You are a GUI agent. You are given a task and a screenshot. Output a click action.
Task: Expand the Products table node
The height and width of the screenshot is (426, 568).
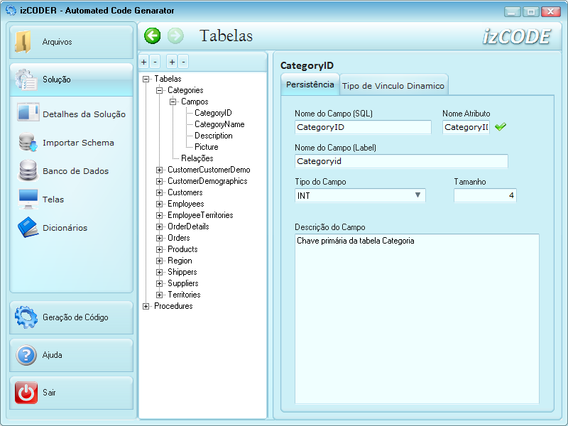click(159, 249)
